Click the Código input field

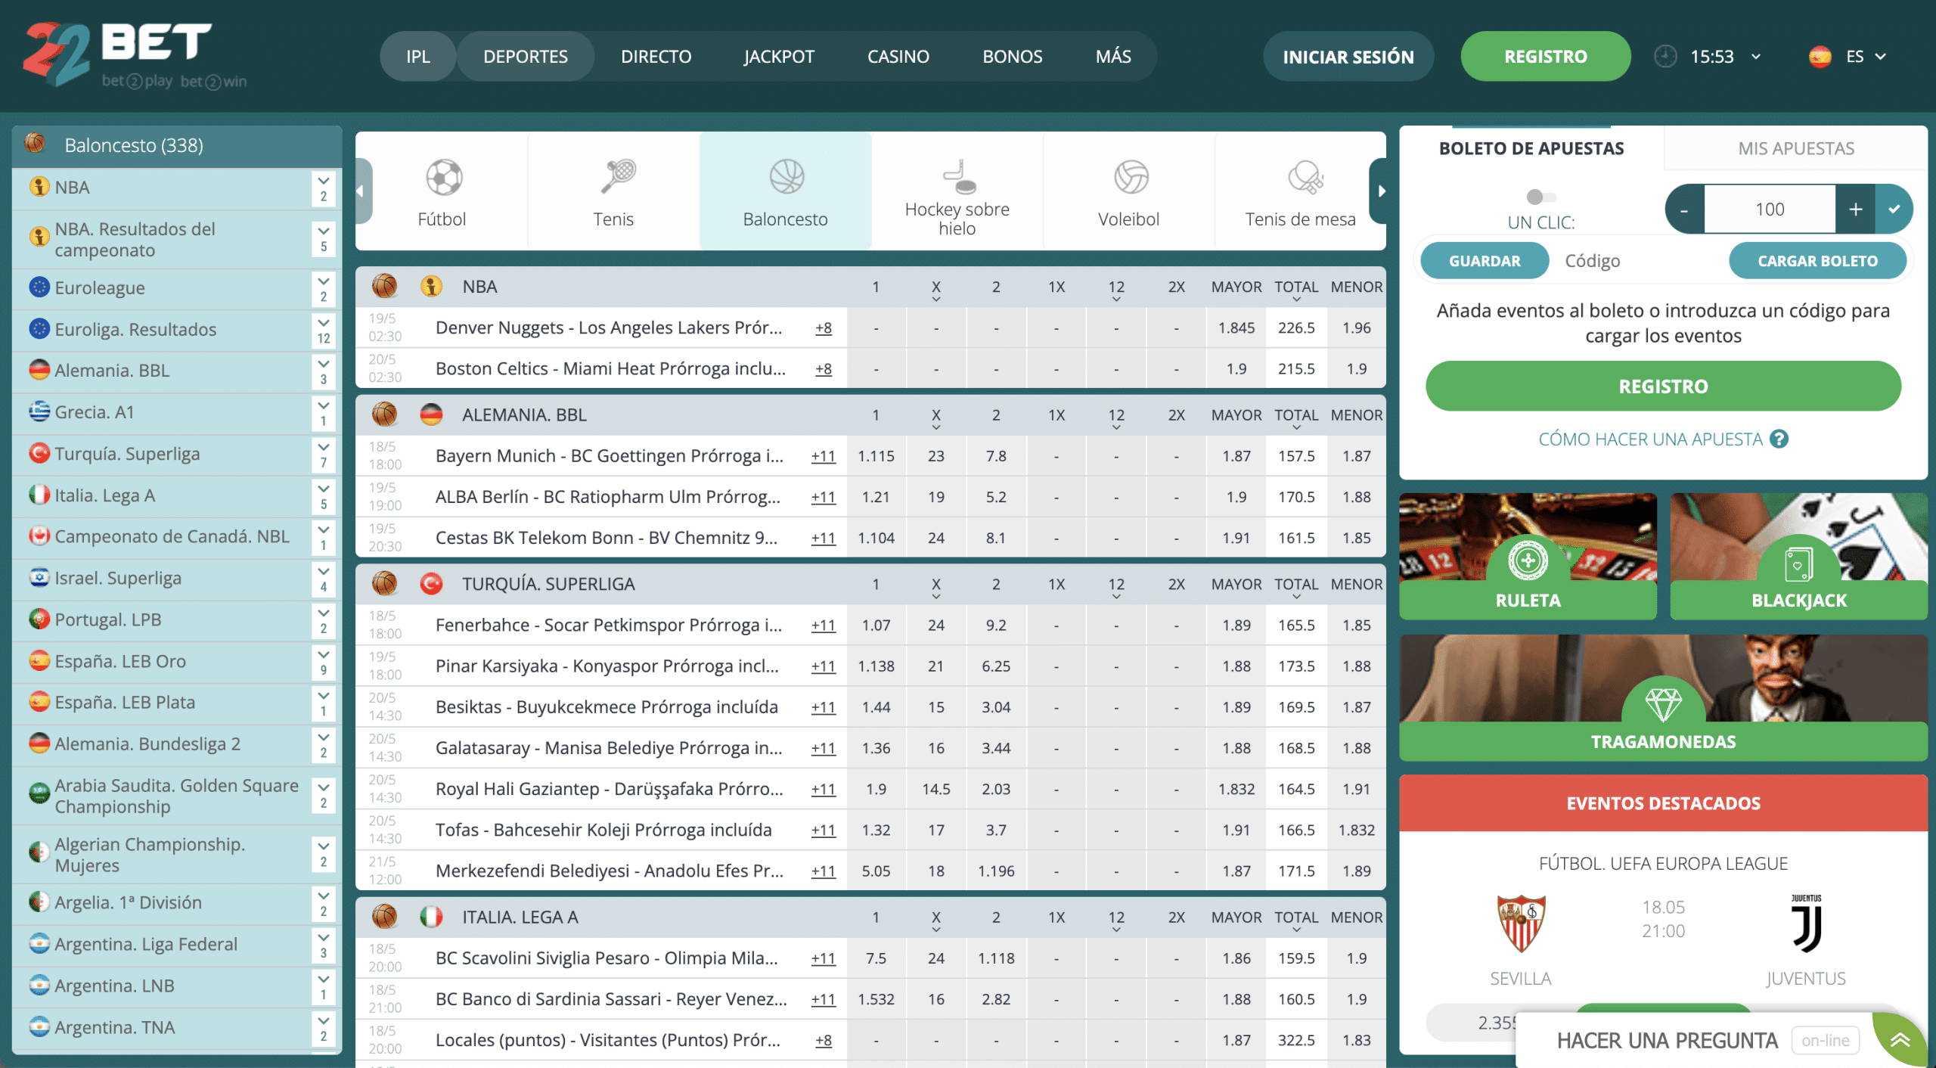tap(1638, 261)
